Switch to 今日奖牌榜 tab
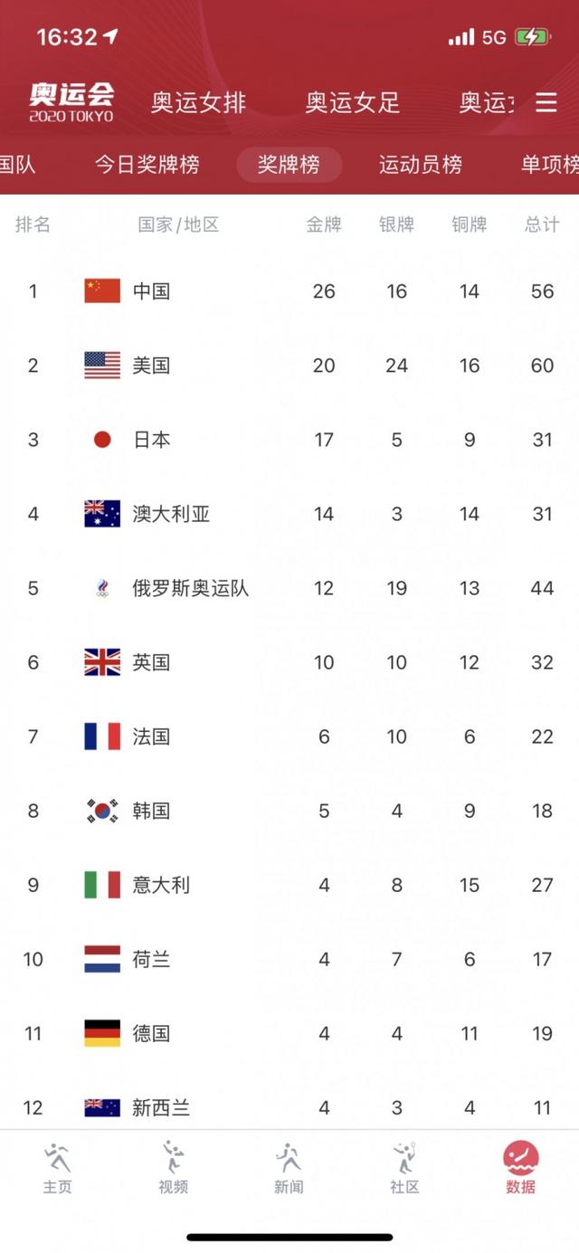This screenshot has width=579, height=1253. [147, 165]
